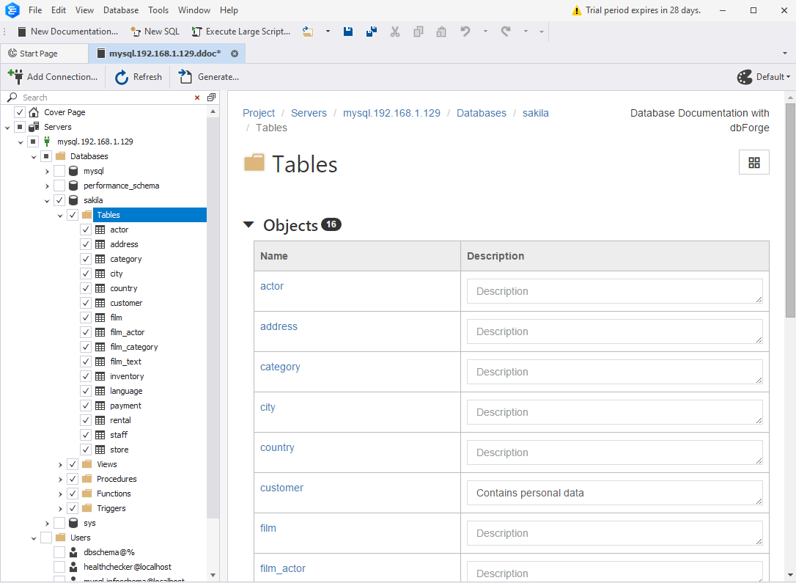Follow the sakila breadcrumb link
796x583 pixels.
tap(536, 113)
